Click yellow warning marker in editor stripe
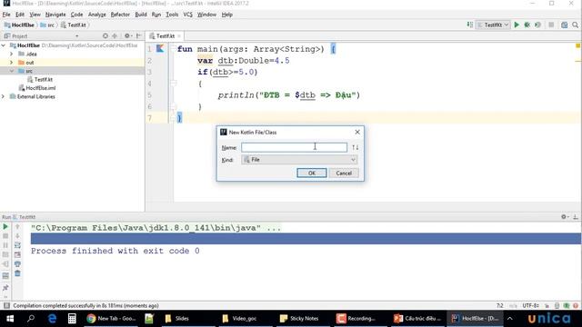Screen dimensions: 582x327 click(578, 46)
